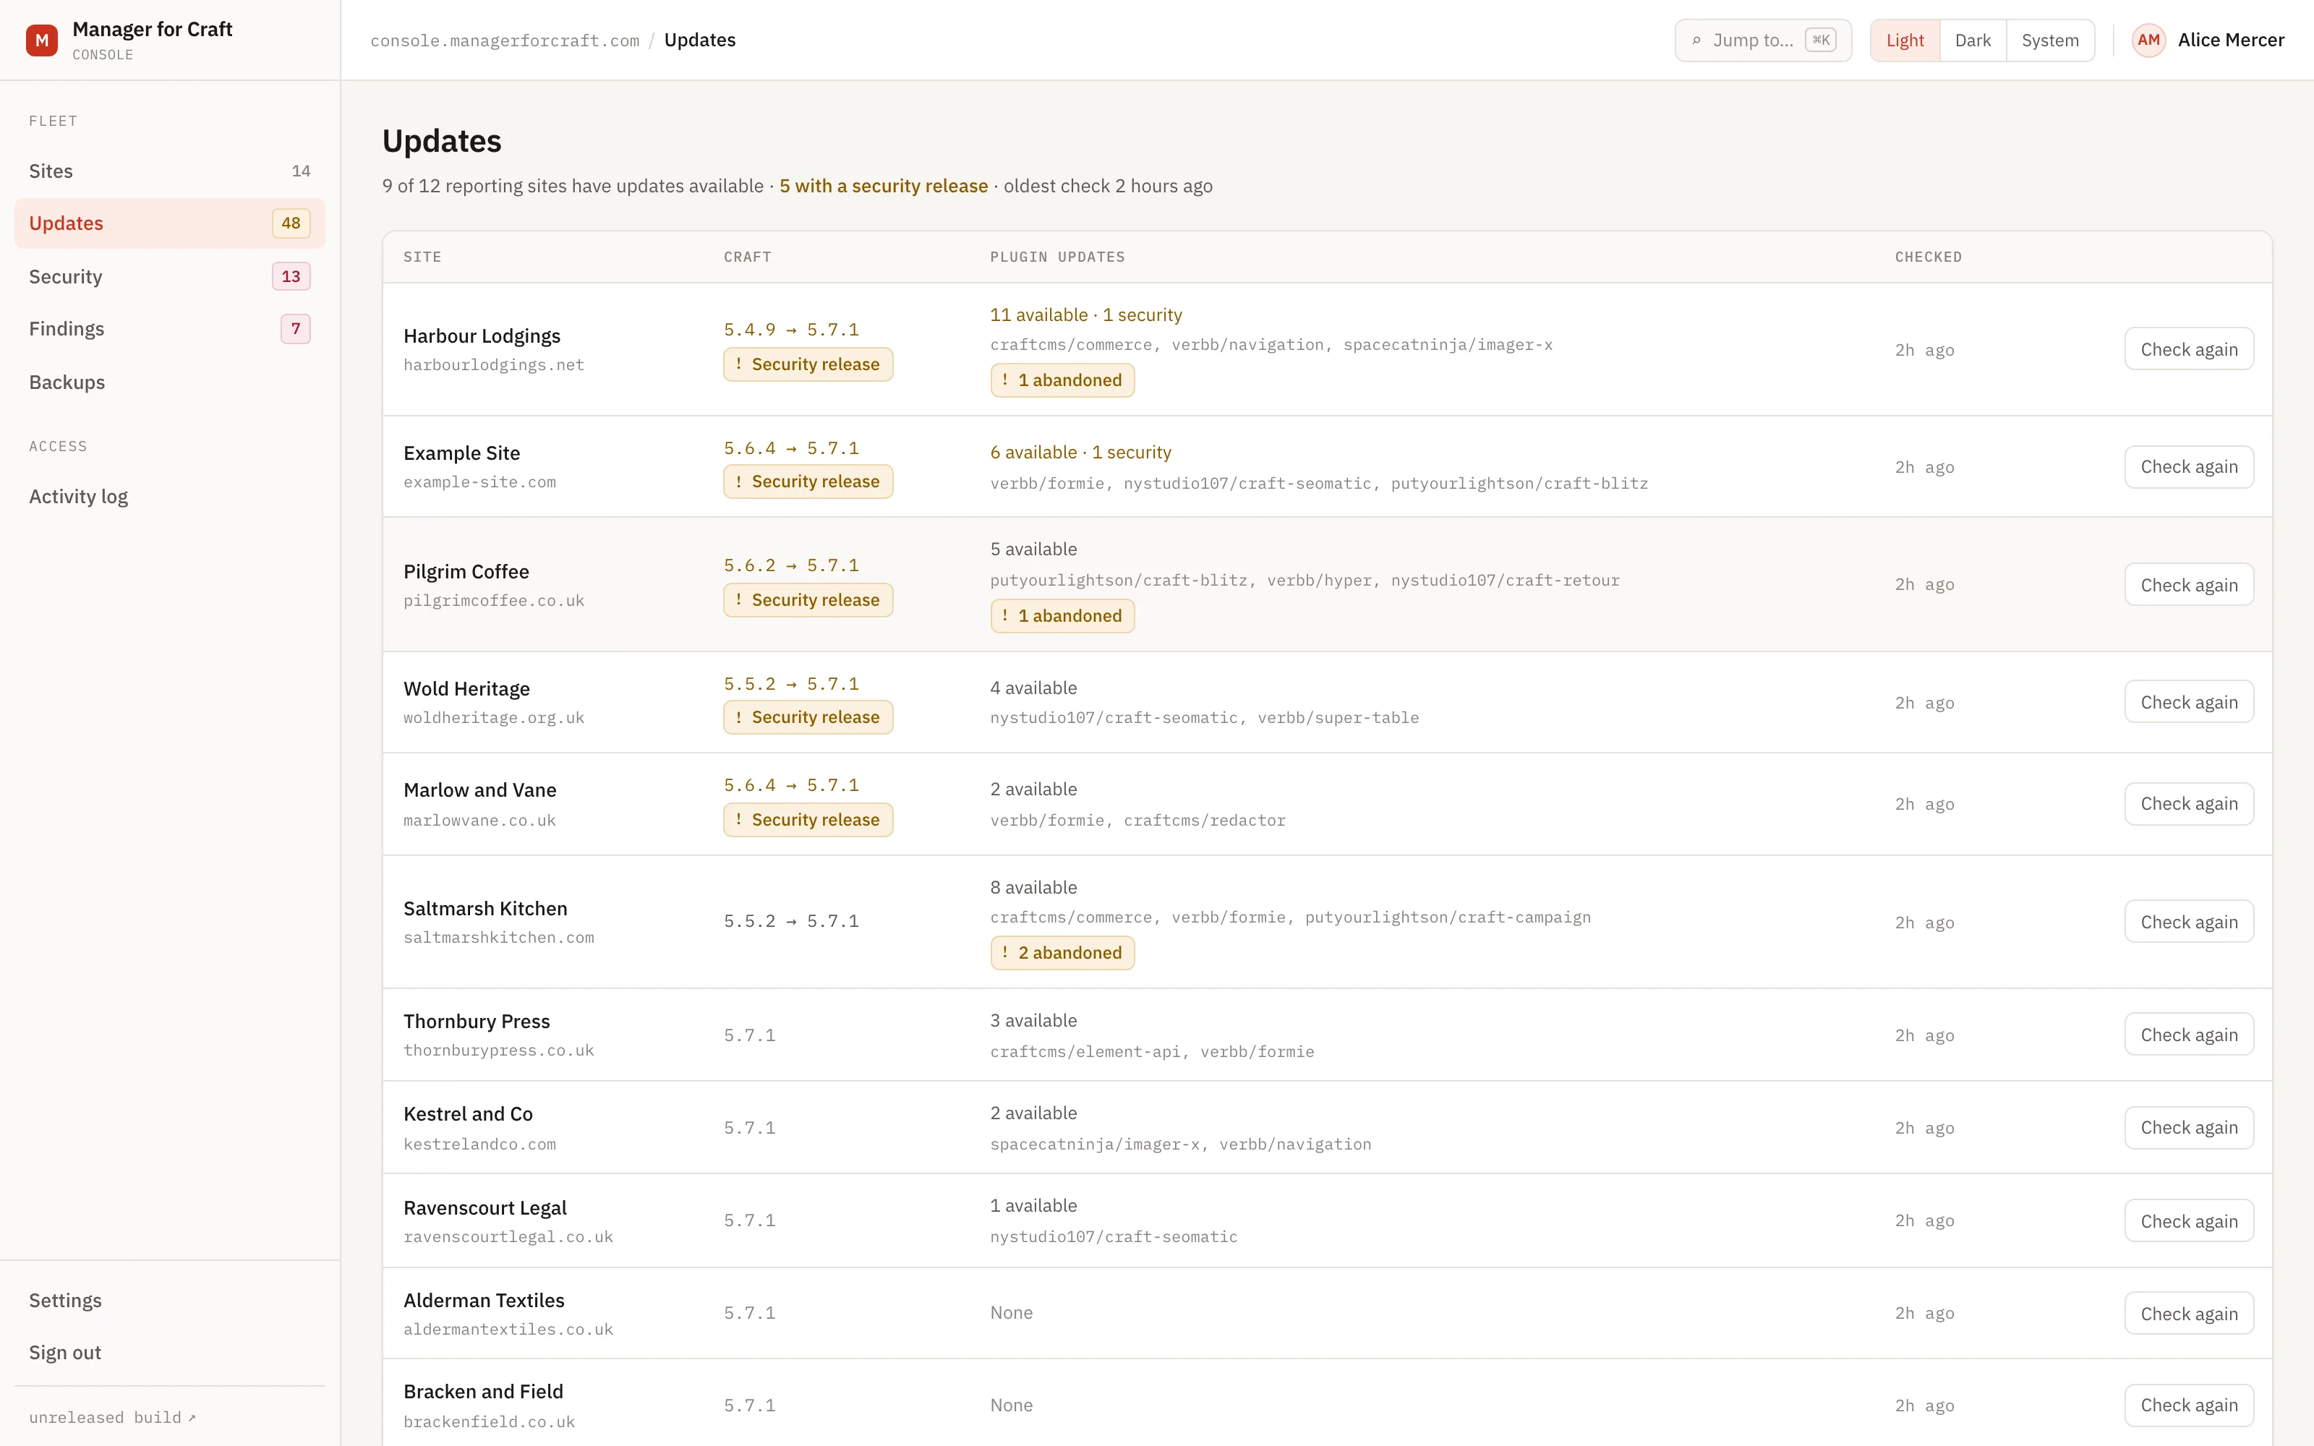Open the Activity log
The image size is (2314, 1446).
[169, 497]
